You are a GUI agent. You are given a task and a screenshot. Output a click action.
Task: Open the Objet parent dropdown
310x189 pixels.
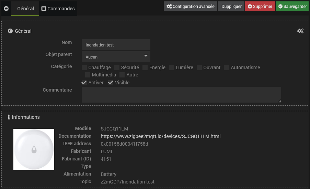(x=116, y=57)
